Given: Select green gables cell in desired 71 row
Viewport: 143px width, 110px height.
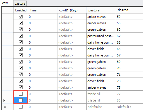Looking at the screenshot, I should (101, 75).
